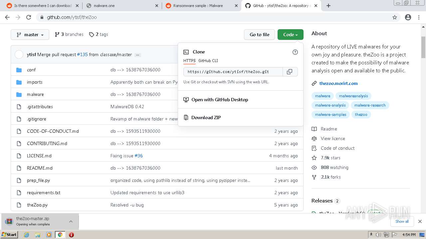Click Chrome icon in taskbar
The image size is (426, 239).
60,235
